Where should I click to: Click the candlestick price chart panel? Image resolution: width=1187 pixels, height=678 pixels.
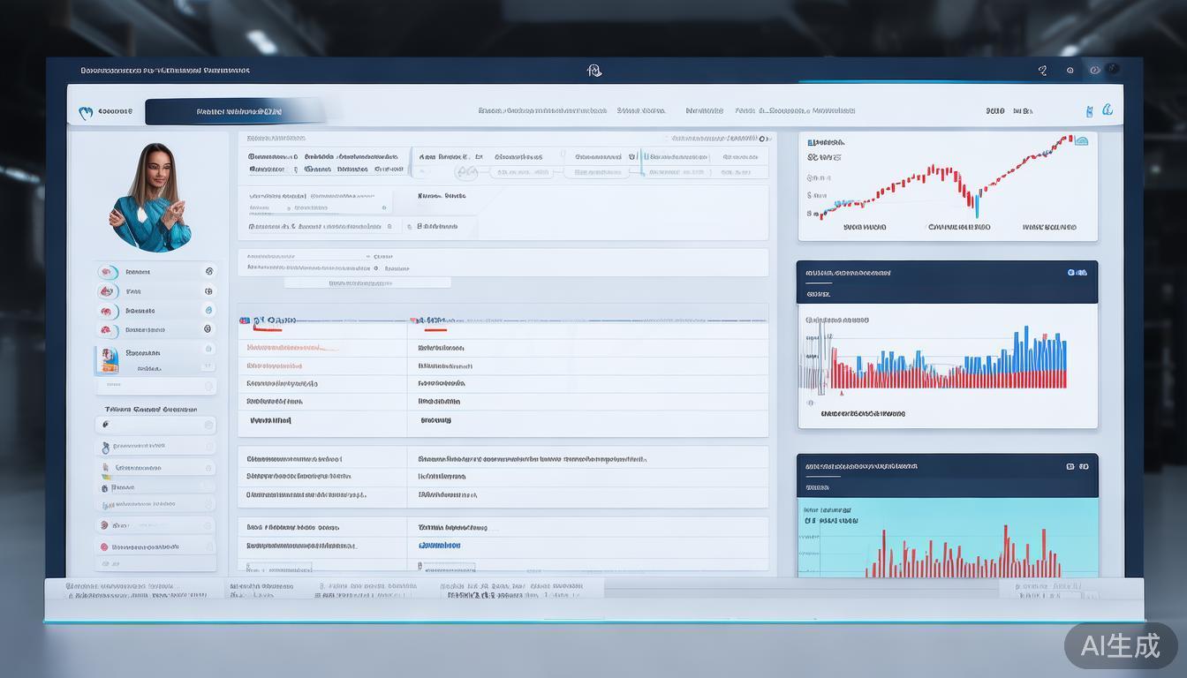947,186
